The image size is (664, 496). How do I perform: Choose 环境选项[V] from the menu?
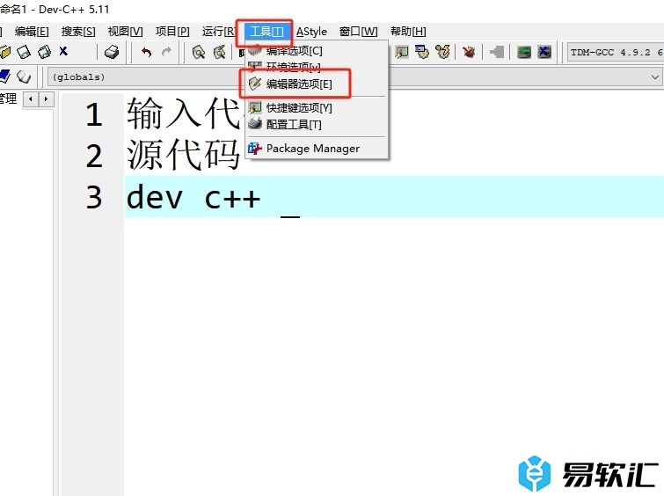[317, 67]
